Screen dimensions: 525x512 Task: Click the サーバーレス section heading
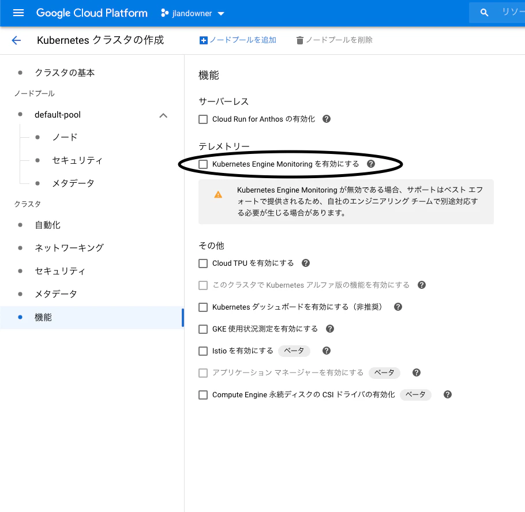[x=224, y=101]
